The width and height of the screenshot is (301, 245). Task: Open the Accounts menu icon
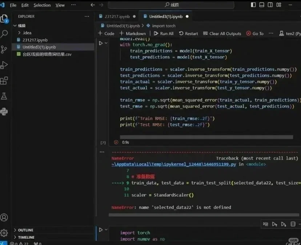point(4,217)
